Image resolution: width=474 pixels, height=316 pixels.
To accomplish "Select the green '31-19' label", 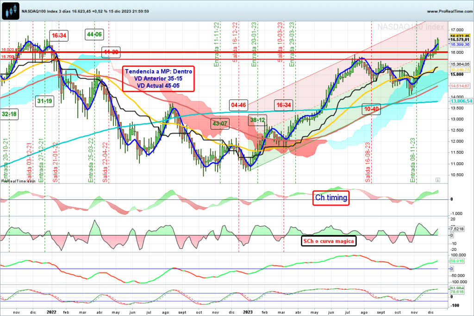I will (x=44, y=101).
